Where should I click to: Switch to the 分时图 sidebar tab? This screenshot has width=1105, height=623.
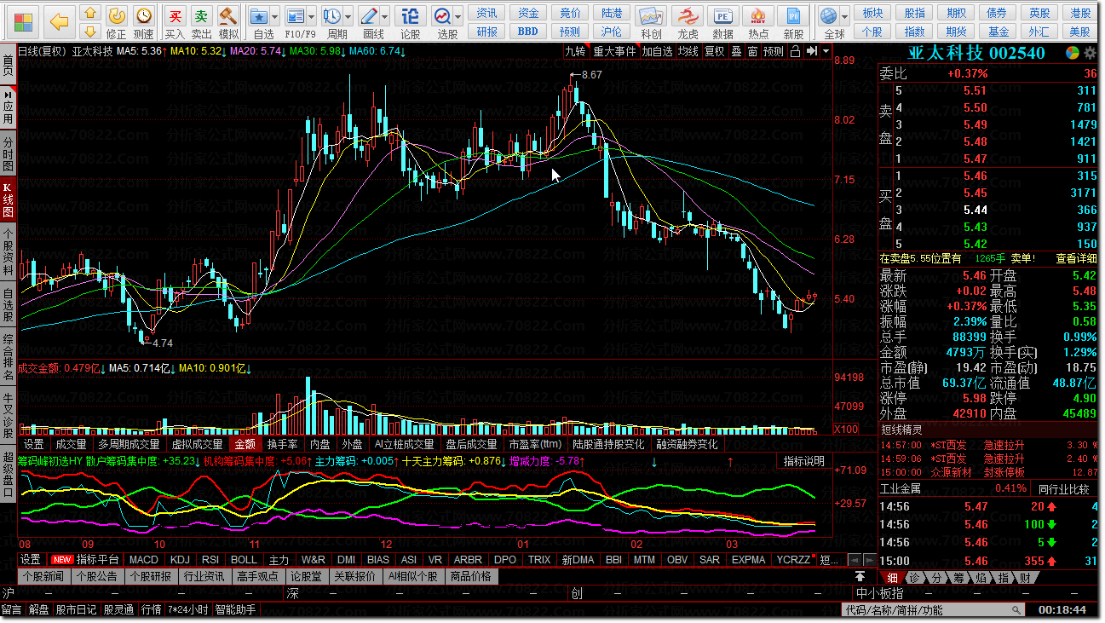pos(9,153)
